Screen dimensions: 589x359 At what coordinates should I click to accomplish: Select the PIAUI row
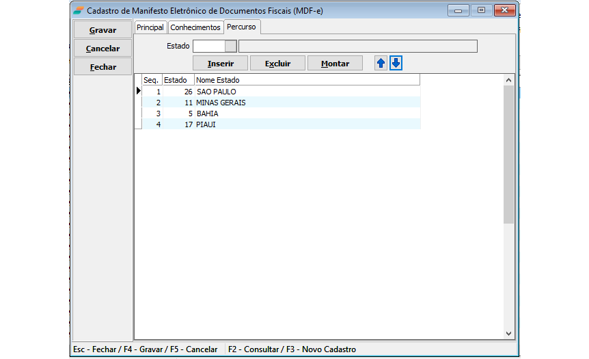206,124
